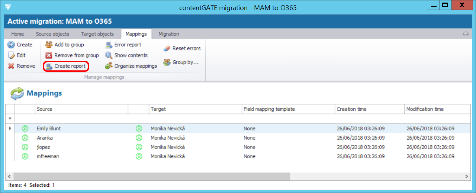The width and height of the screenshot is (476, 193).
Task: Click Add to group icon
Action: coord(49,44)
